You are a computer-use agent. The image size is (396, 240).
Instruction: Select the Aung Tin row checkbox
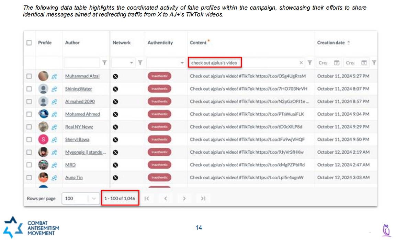pyautogui.click(x=29, y=178)
